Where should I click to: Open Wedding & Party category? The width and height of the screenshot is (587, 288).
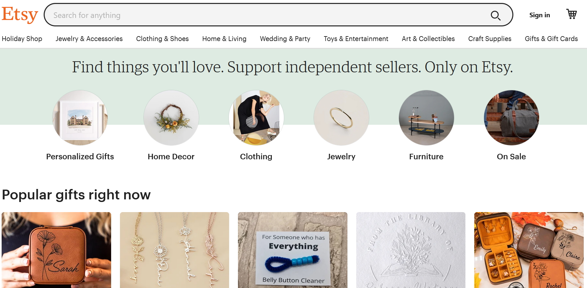point(285,39)
